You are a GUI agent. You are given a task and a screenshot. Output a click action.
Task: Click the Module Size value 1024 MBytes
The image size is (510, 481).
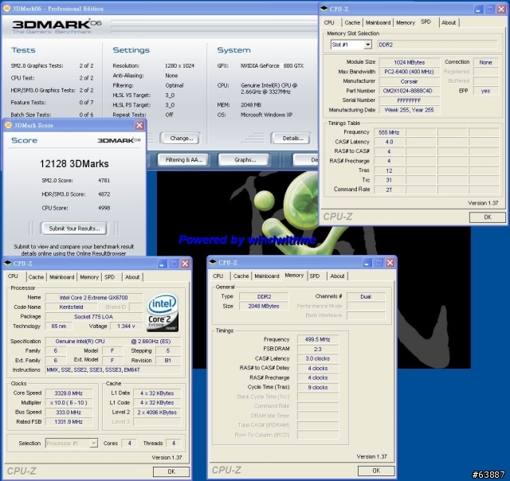tap(409, 62)
